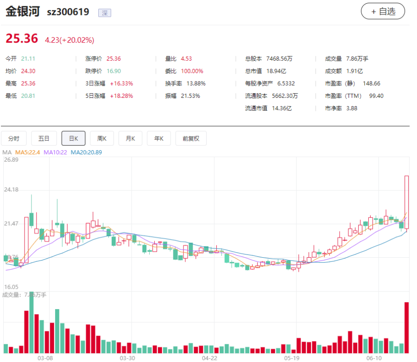Click the 市盈率(TTM) value 99.40
Screen dimensions: 417x362
click(x=376, y=96)
